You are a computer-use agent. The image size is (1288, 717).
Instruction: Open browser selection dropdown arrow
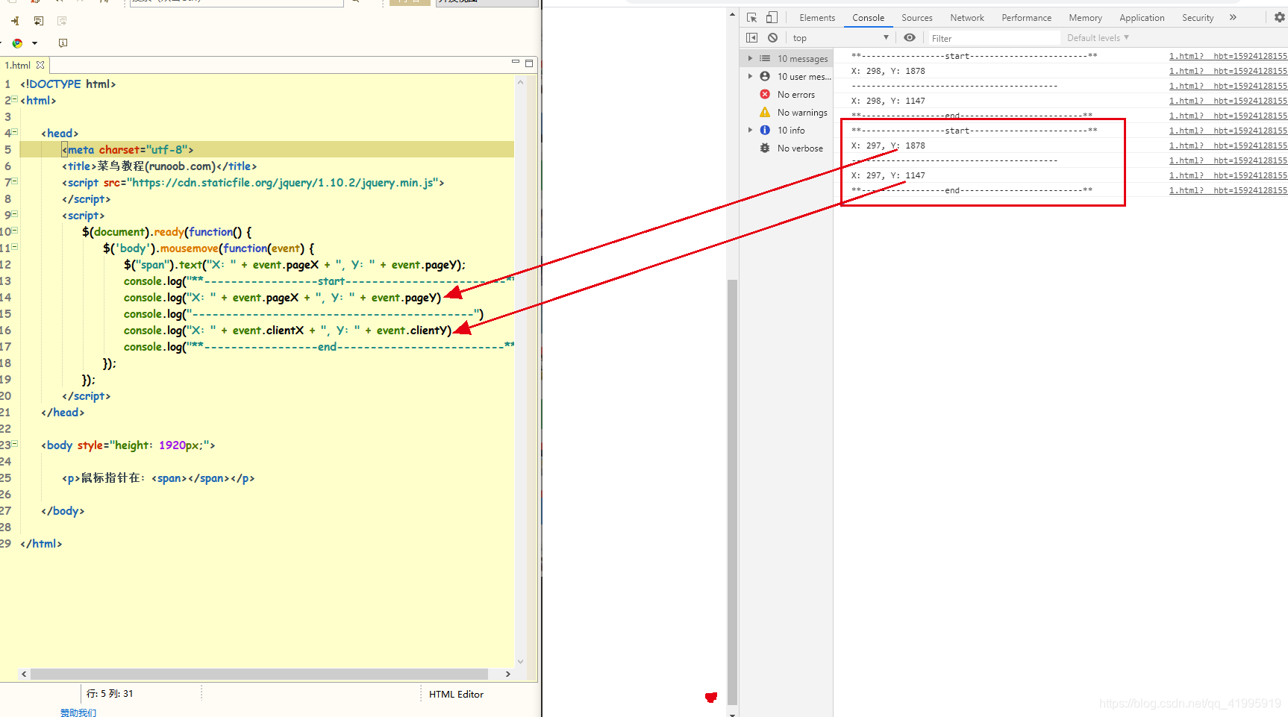pos(34,43)
